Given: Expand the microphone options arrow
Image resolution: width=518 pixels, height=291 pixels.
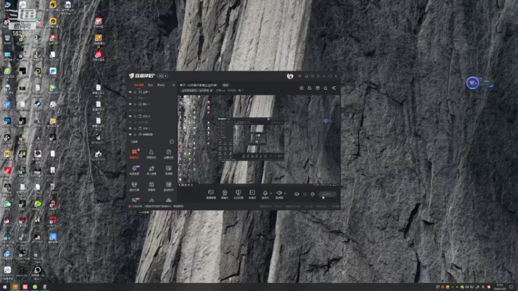Looking at the screenshot, I should 271,193.
